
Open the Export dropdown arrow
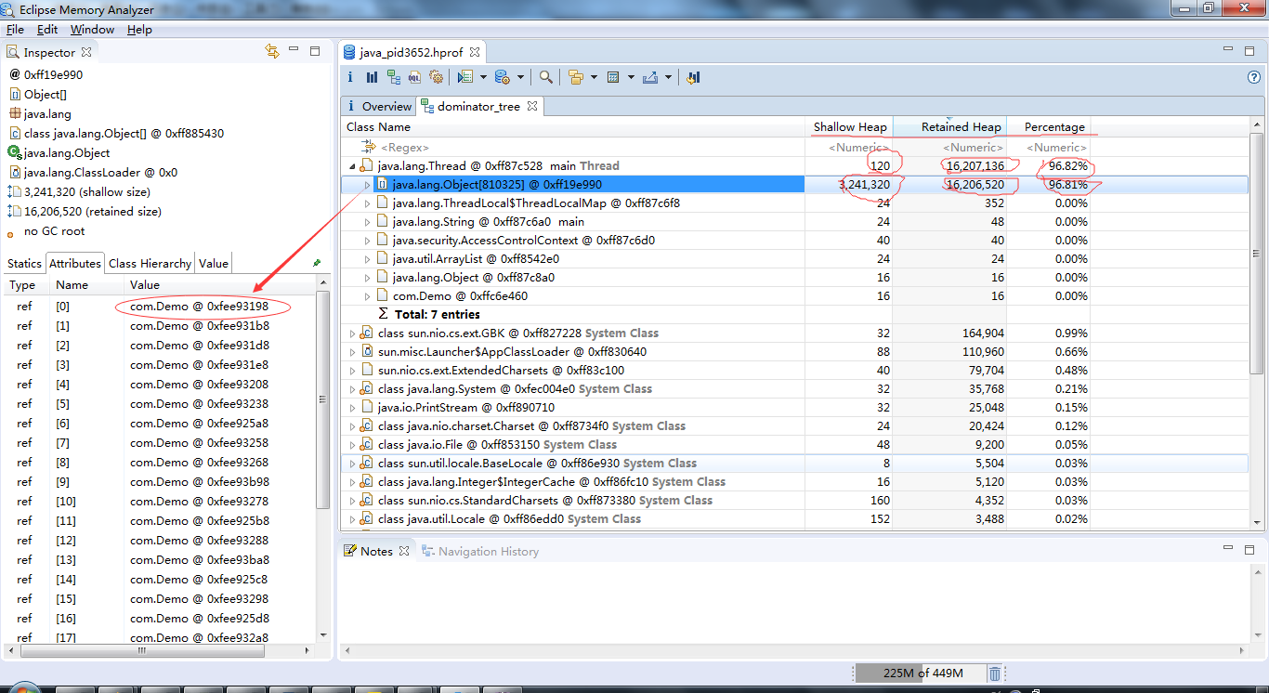668,77
